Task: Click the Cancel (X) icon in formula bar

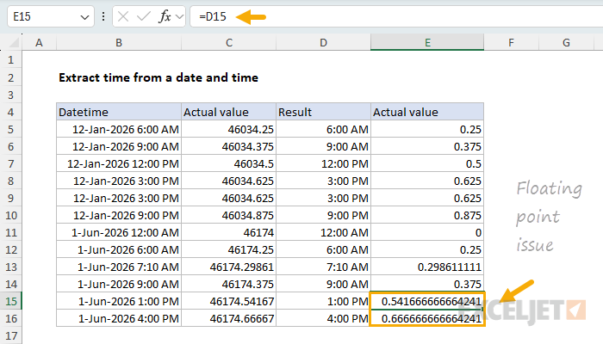Action: 123,16
